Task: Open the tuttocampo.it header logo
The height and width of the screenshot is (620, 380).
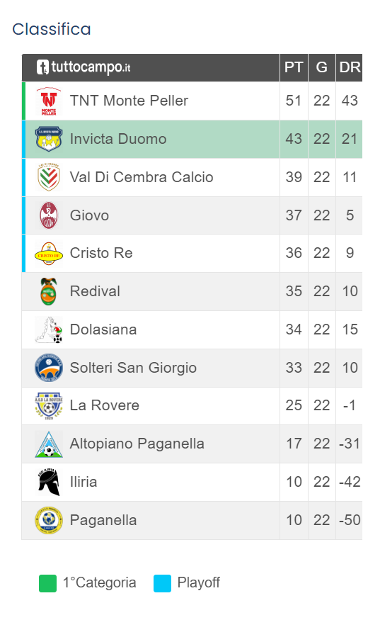Action: click(x=84, y=67)
